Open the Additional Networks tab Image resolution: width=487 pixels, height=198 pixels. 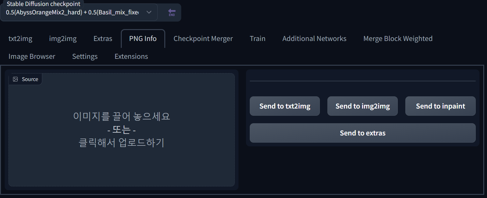click(314, 38)
